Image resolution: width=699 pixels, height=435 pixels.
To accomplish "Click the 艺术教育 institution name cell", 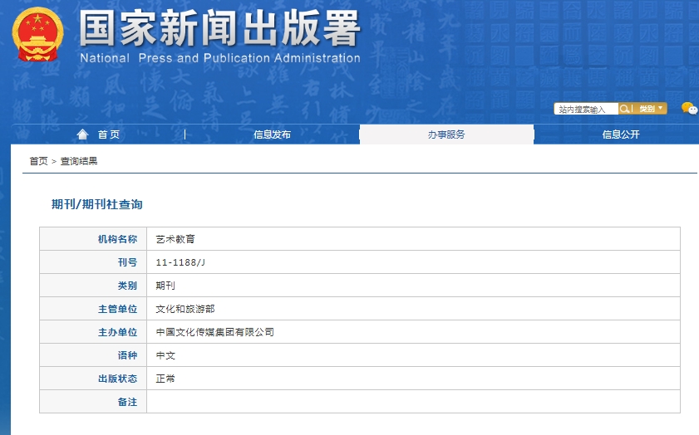I will [x=175, y=239].
